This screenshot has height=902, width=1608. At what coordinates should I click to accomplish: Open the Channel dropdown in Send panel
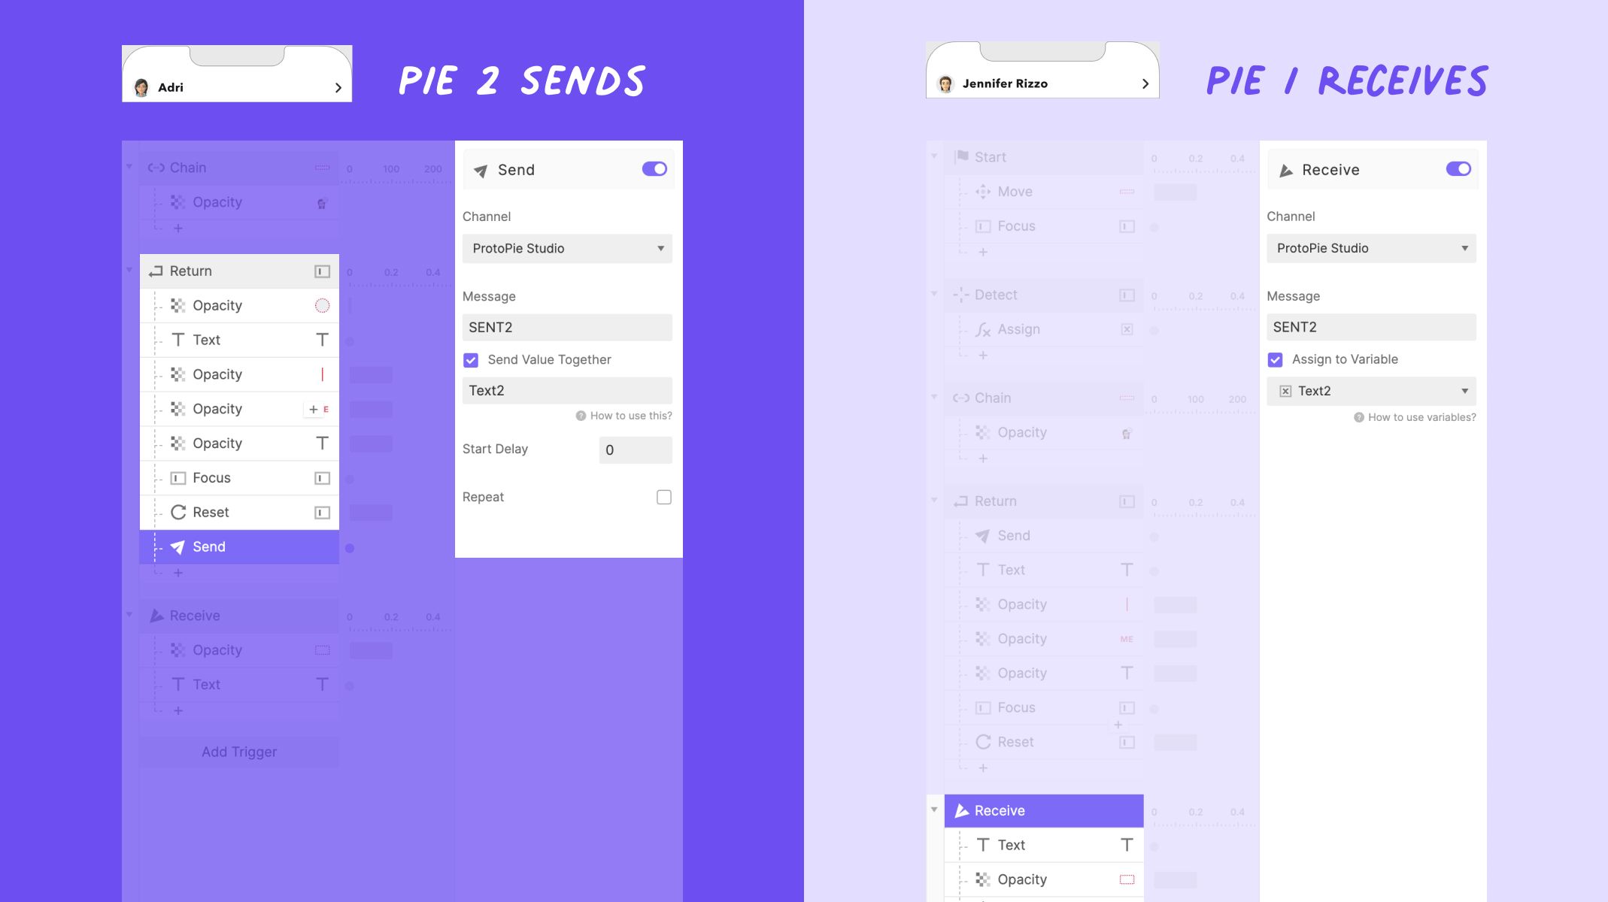coord(564,247)
